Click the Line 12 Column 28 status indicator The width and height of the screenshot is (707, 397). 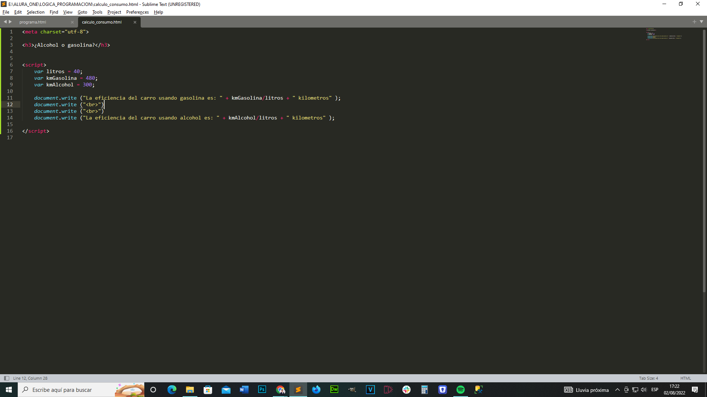(31, 378)
